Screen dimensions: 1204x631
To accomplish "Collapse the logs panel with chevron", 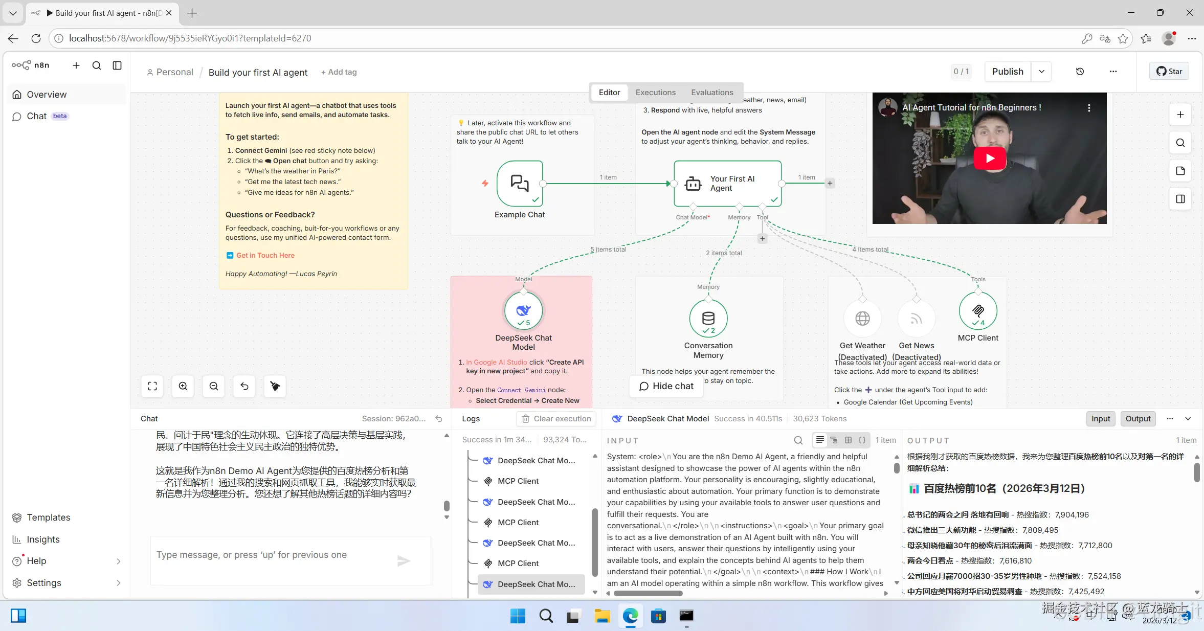I will pos(1188,418).
